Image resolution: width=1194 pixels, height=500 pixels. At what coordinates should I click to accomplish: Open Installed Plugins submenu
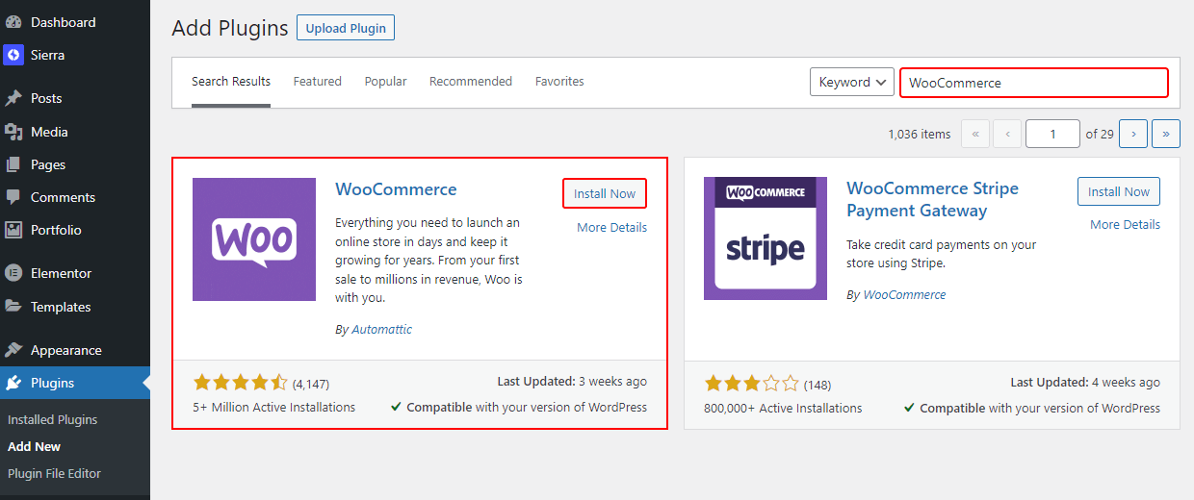[53, 419]
